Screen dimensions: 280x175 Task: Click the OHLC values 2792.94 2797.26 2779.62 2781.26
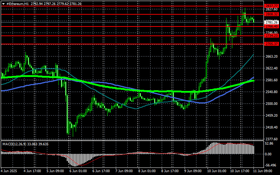tap(56, 4)
